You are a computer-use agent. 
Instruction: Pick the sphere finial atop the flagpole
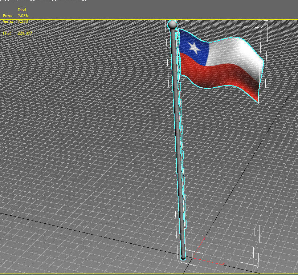(172, 25)
